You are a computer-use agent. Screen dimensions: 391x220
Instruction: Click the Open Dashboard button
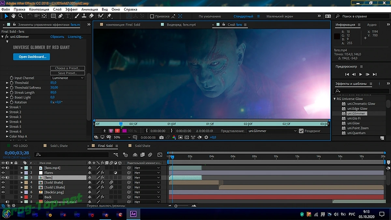[32, 57]
